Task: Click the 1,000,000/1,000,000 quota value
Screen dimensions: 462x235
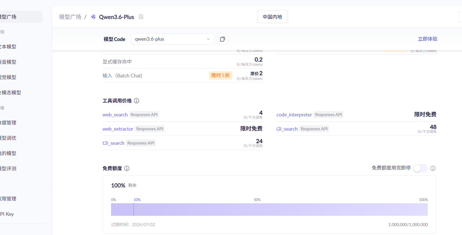Action: coord(408,225)
